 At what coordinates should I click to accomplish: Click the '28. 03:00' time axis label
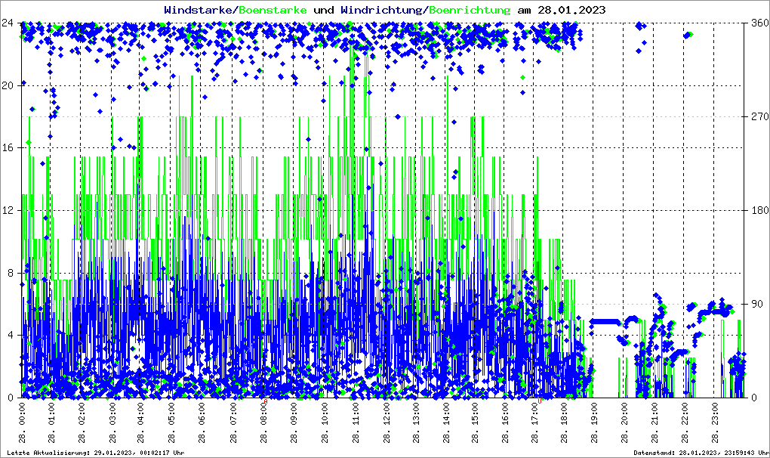[112, 422]
